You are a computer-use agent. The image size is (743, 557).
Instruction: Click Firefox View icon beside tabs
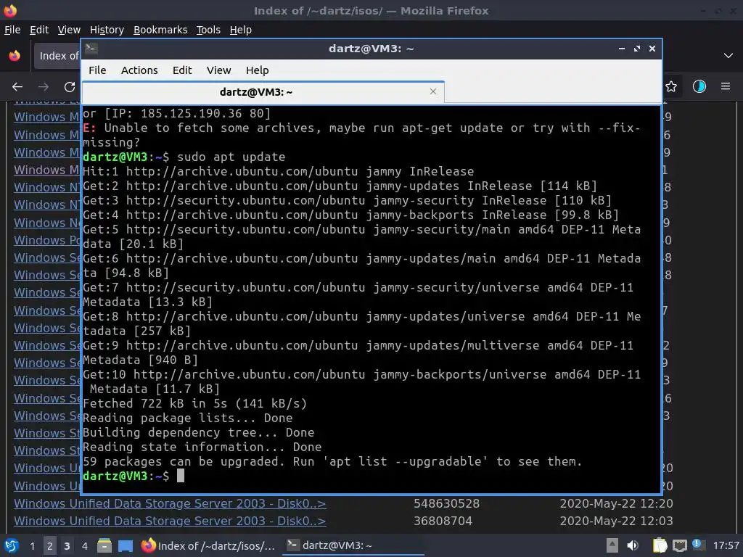coord(15,55)
